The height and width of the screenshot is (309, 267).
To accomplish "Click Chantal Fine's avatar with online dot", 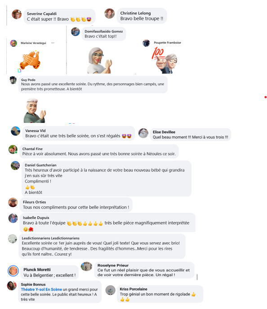I will point(13,149).
